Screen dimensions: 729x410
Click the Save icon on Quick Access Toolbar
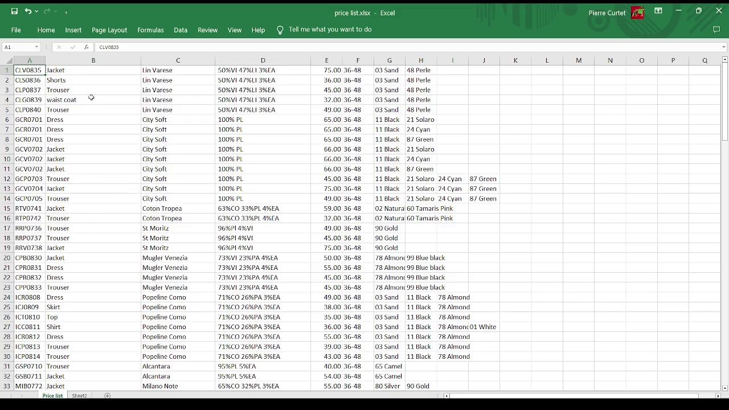click(x=14, y=11)
